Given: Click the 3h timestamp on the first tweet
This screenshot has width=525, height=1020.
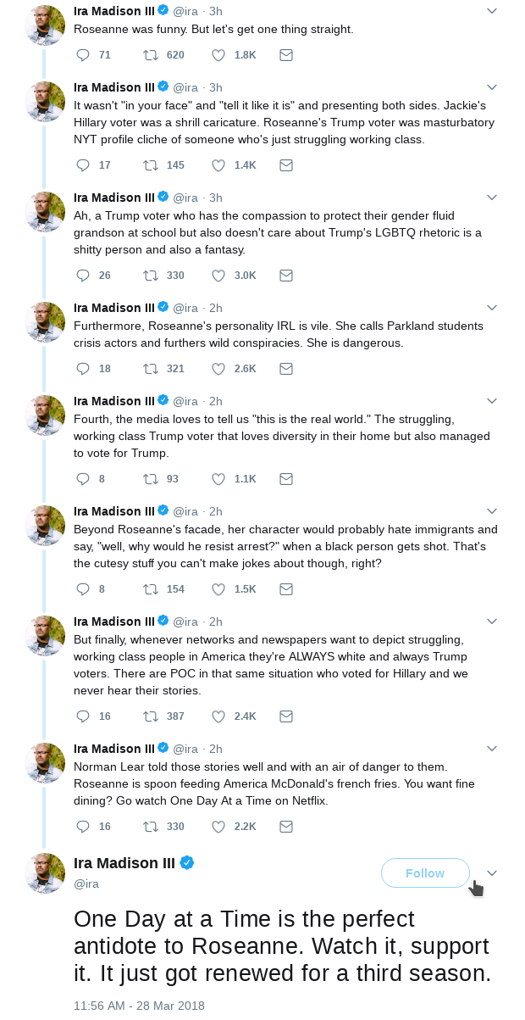Looking at the screenshot, I should (x=215, y=11).
